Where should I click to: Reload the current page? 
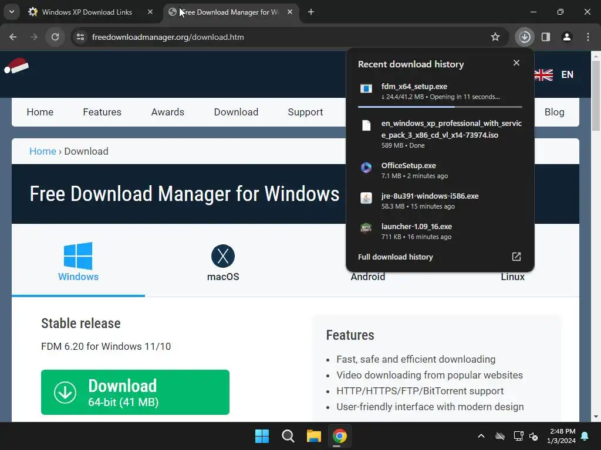(55, 37)
